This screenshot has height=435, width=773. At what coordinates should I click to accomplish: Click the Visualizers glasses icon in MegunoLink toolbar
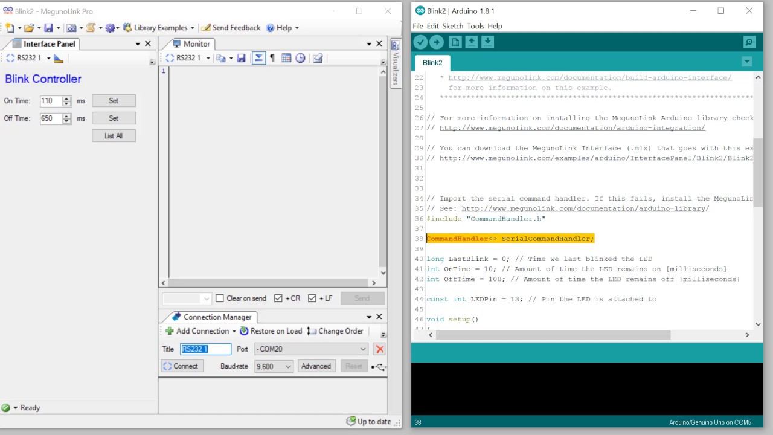coord(71,28)
